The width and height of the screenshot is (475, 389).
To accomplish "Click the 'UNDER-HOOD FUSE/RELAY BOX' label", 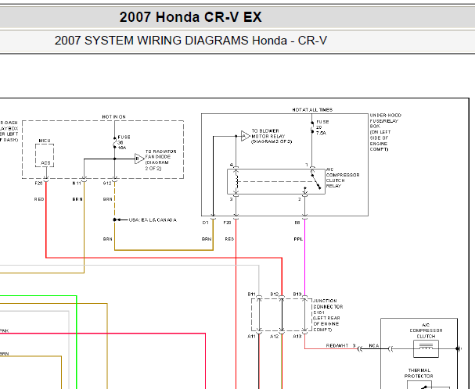I will pos(385,132).
